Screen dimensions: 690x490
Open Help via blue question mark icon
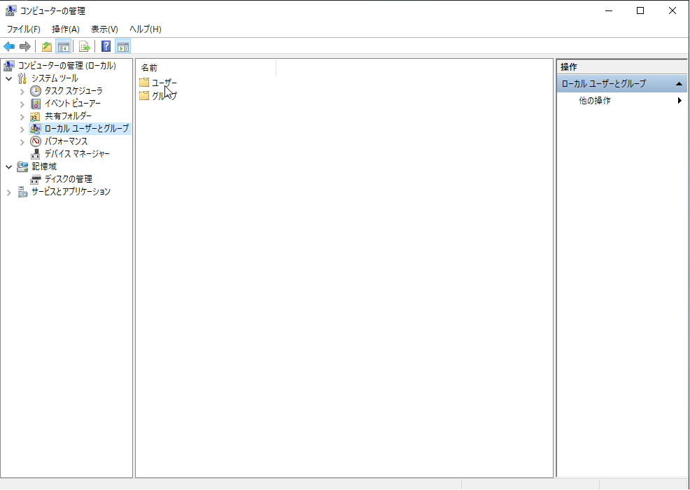click(106, 47)
